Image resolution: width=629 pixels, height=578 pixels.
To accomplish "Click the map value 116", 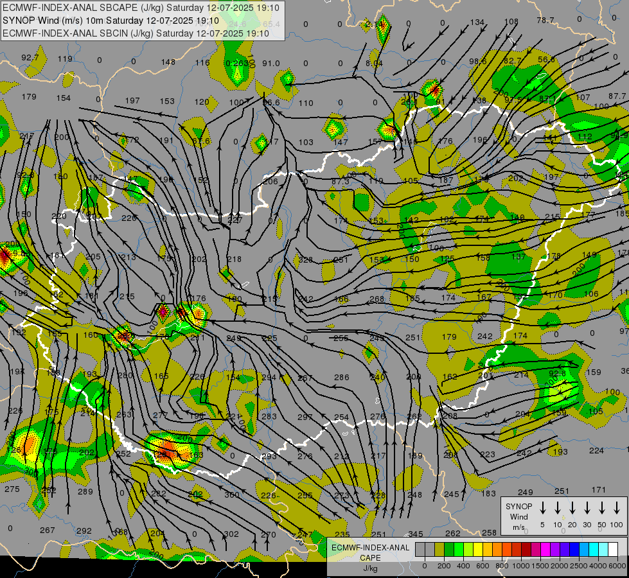I will pos(202,62).
